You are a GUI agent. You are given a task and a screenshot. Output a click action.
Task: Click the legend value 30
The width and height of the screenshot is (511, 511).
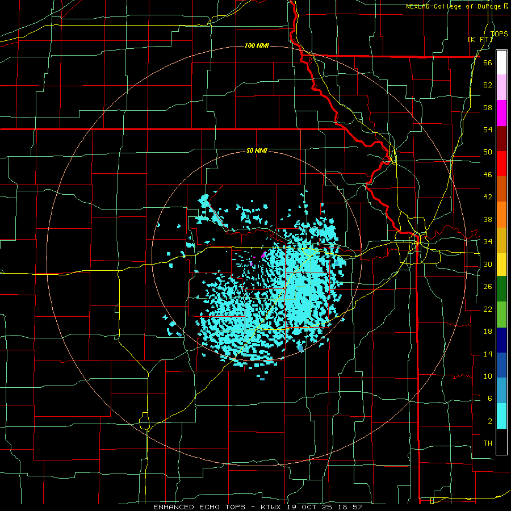point(488,264)
